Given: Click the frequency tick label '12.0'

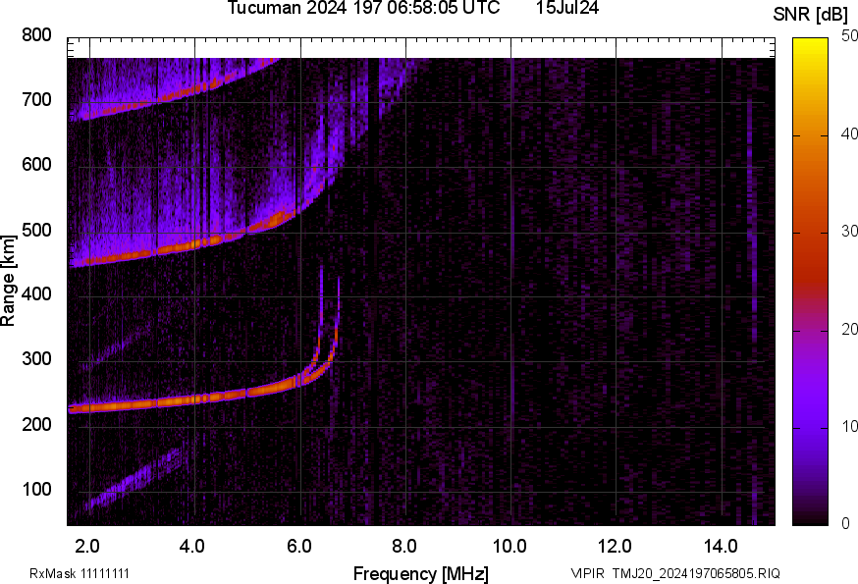Looking at the screenshot, I should (x=616, y=546).
